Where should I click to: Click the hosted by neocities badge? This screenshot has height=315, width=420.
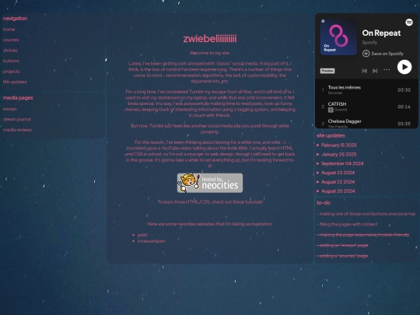pyautogui.click(x=210, y=183)
